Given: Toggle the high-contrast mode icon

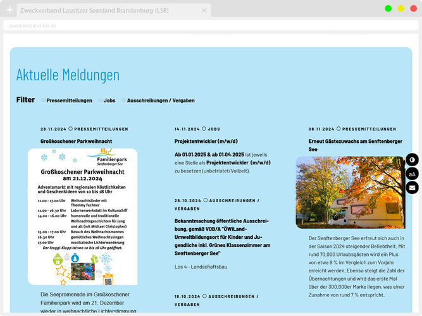Looking at the screenshot, I should click(x=412, y=160).
